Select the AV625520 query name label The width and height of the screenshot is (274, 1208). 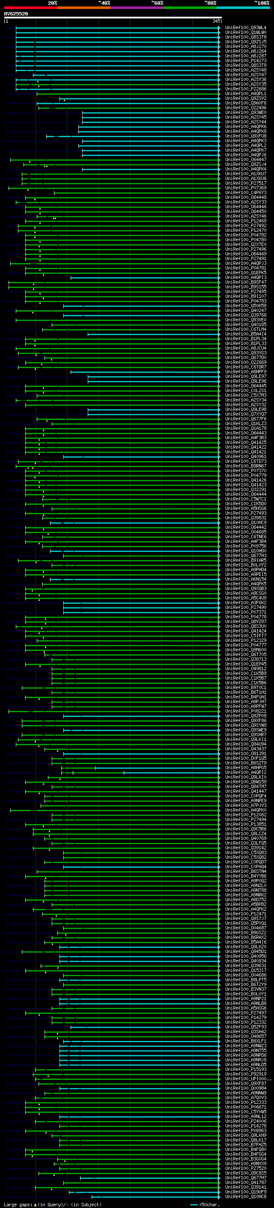(x=16, y=14)
